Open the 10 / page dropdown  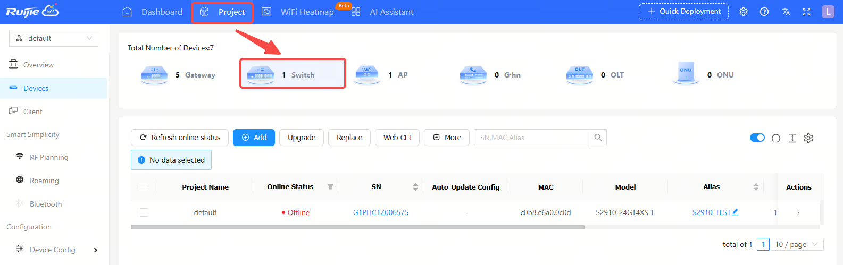click(796, 244)
